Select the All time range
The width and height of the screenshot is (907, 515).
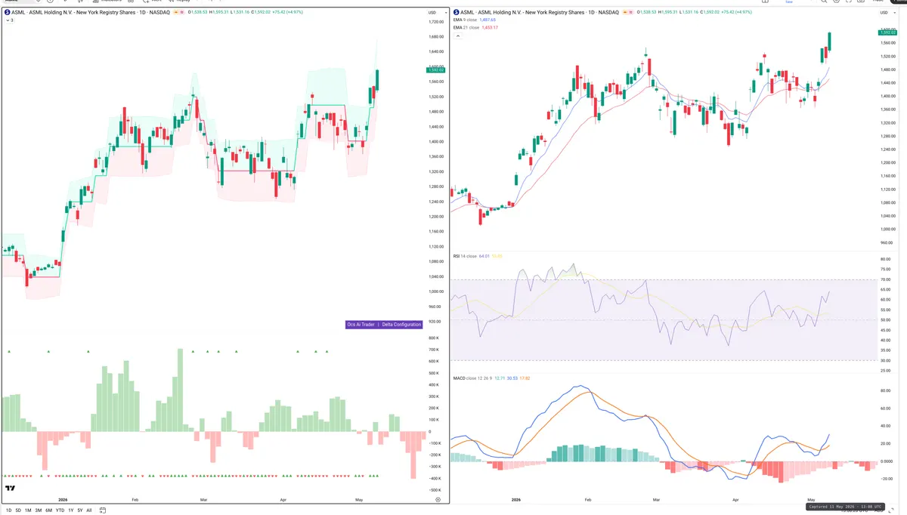point(89,510)
